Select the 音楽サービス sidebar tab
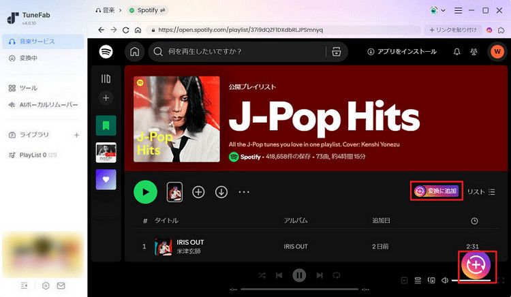This screenshot has width=511, height=297. coord(43,42)
